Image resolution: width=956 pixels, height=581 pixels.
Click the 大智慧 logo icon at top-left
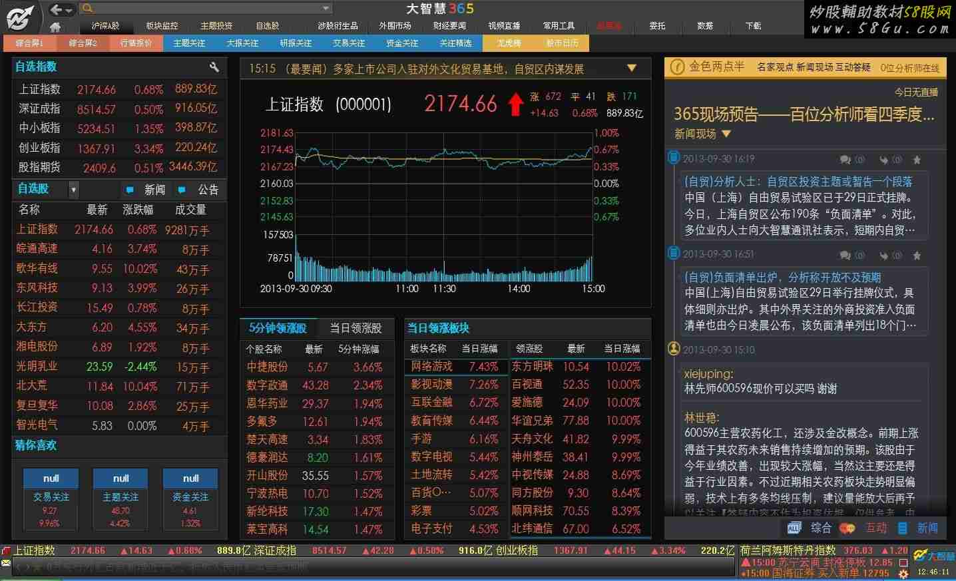(x=20, y=17)
